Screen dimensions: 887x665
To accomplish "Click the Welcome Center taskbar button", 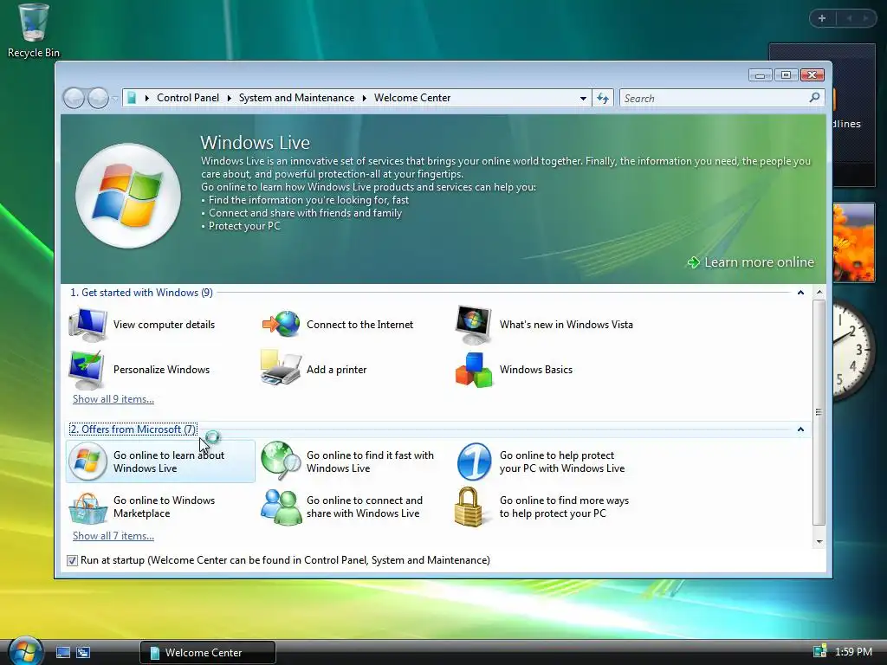I will click(x=208, y=653).
